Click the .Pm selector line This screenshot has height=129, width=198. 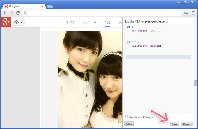(129, 27)
